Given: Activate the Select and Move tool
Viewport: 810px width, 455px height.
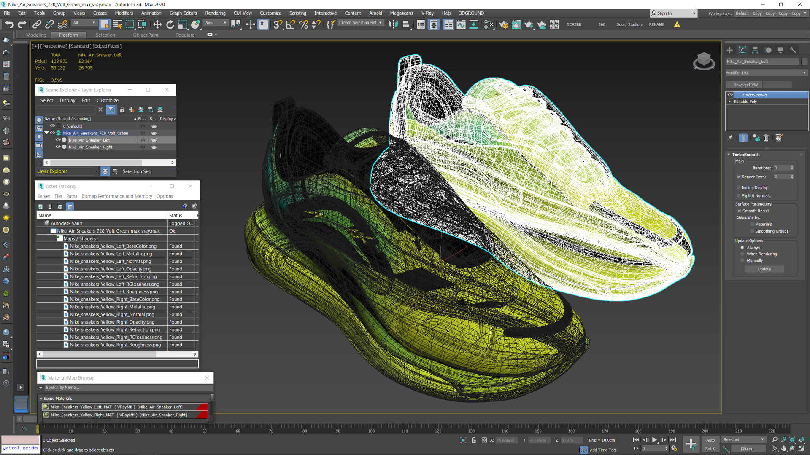Looking at the screenshot, I should click(157, 24).
